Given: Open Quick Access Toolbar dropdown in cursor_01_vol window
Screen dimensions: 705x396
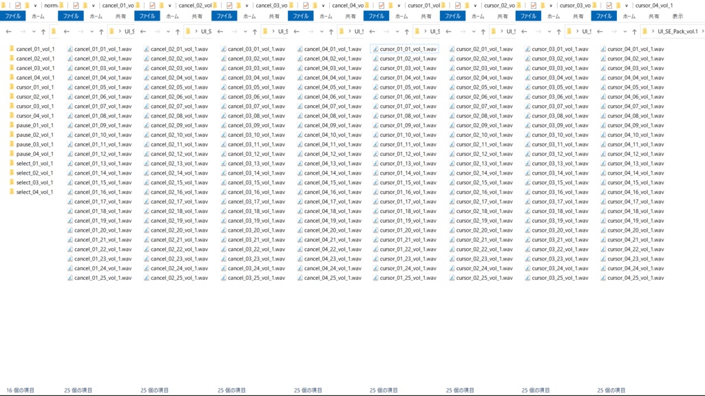Looking at the screenshot, I should 399,5.
